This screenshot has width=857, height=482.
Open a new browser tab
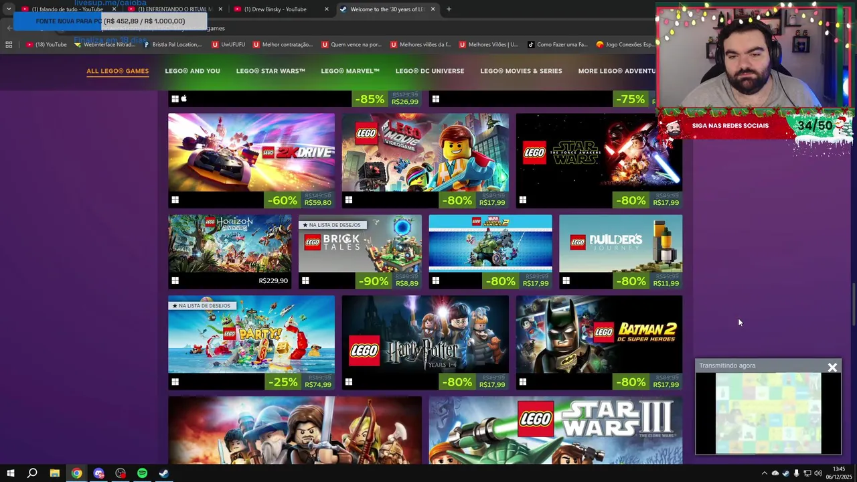coord(449,9)
